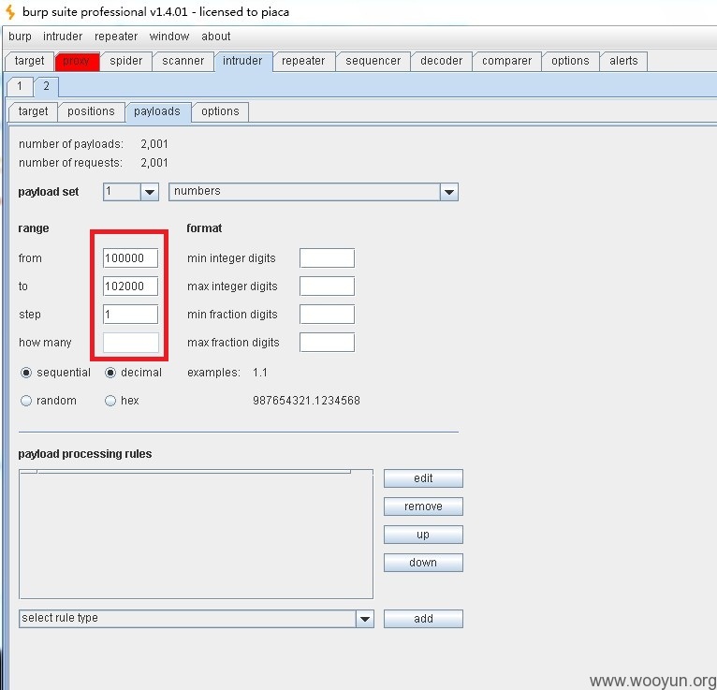Open the window menu
Image resolution: width=717 pixels, height=690 pixels.
[x=169, y=37]
